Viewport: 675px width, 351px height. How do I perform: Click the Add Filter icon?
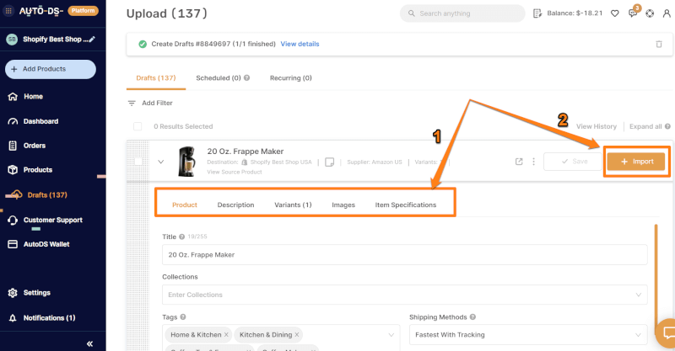[x=132, y=103]
